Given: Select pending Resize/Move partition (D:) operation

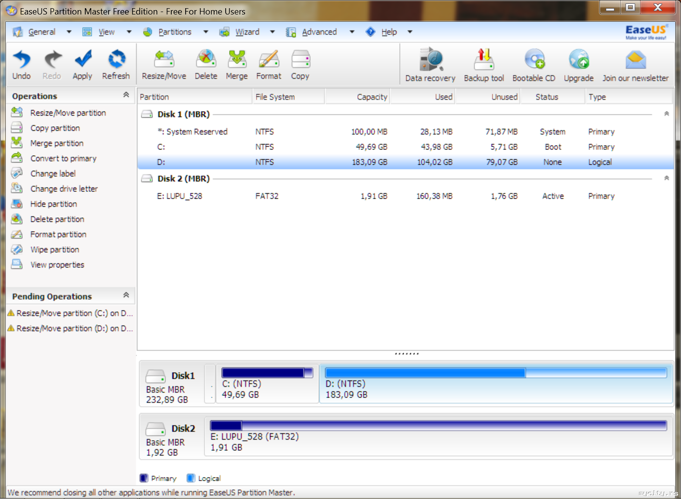Looking at the screenshot, I should 70,328.
